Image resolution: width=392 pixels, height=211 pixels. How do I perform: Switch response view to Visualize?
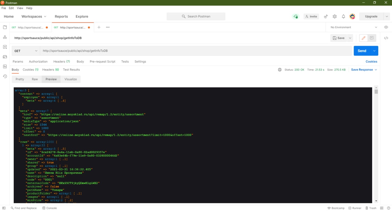coord(71,79)
